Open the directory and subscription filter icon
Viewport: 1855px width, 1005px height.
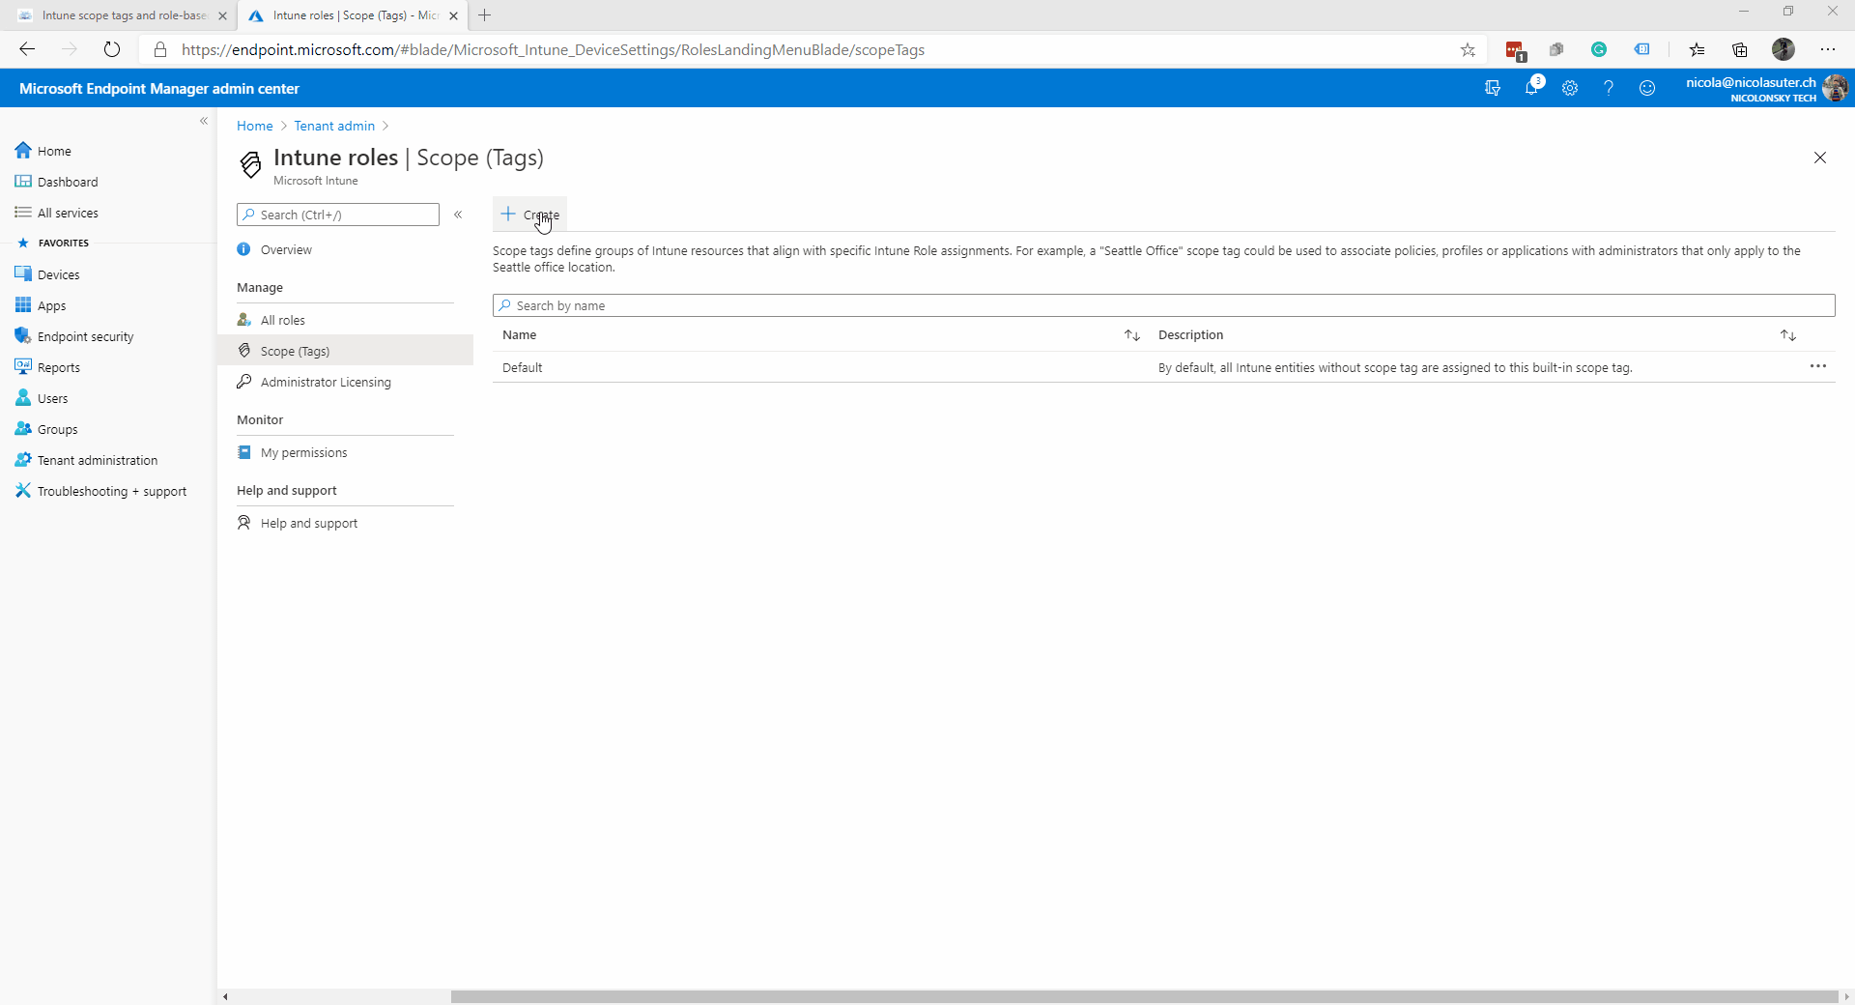(1493, 88)
